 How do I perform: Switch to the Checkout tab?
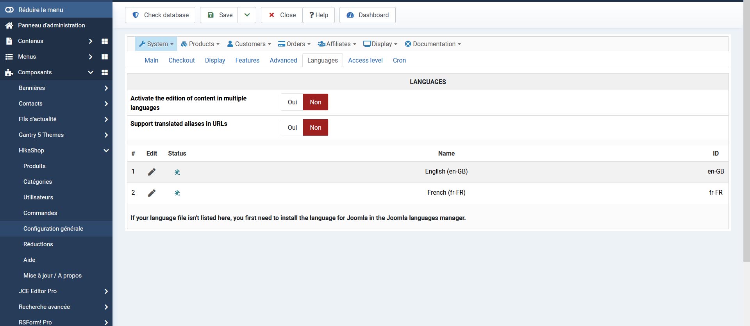(x=182, y=60)
